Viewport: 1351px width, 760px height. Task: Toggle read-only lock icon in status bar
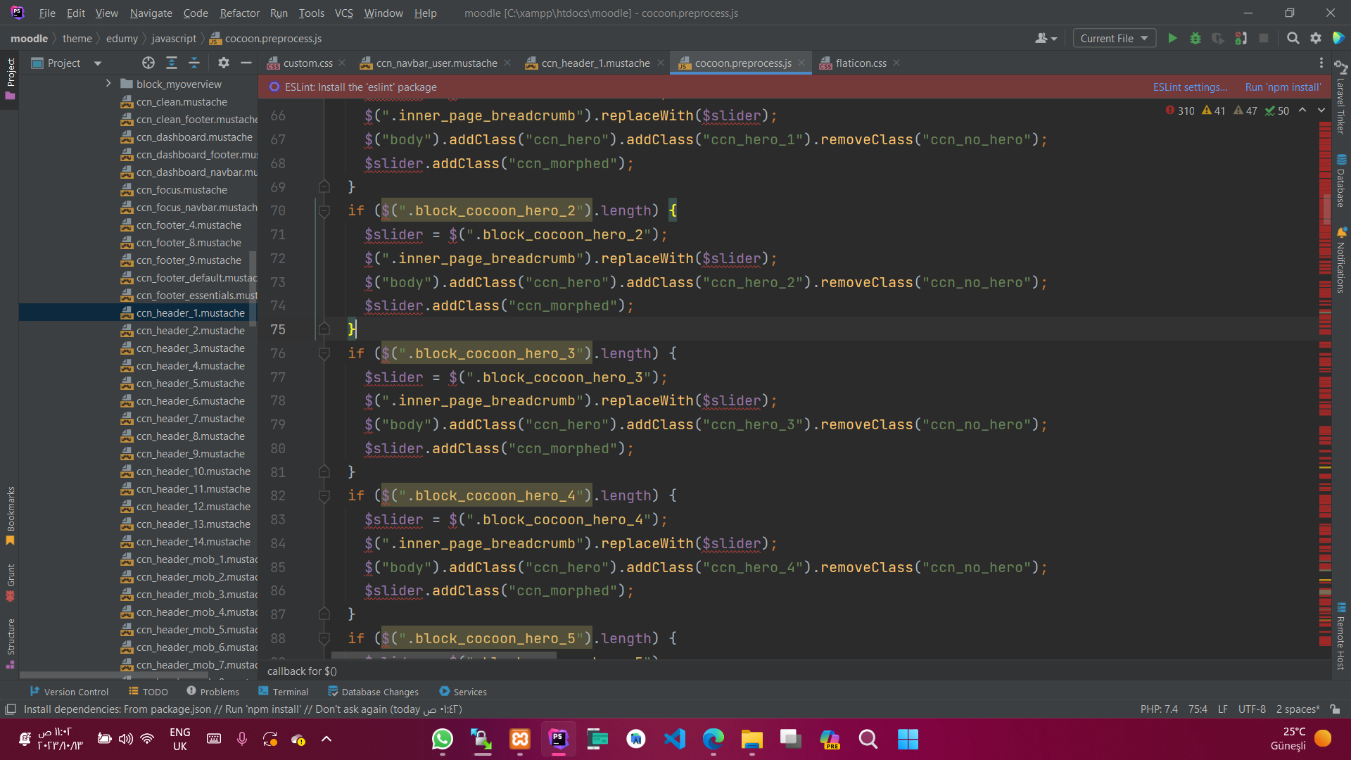pyautogui.click(x=1336, y=709)
